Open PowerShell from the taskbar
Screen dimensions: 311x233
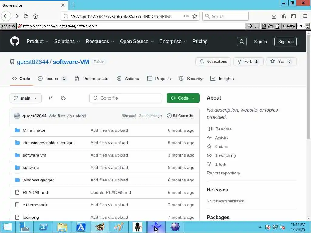[x=43, y=227]
